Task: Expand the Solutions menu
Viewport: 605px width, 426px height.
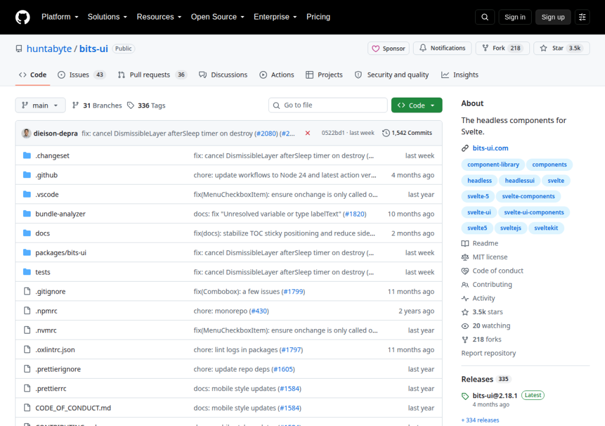Action: pyautogui.click(x=108, y=17)
